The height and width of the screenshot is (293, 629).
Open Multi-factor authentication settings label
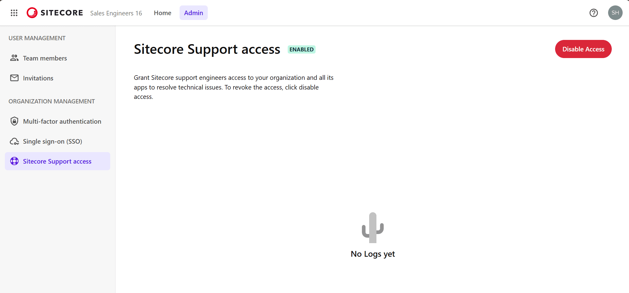(x=62, y=122)
